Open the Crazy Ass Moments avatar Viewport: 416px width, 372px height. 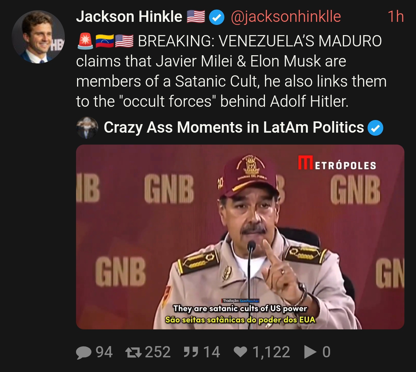(x=87, y=128)
